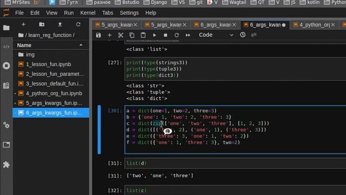This screenshot has width=346, height=195.
Task: Open the View menu
Action: click(x=52, y=13)
